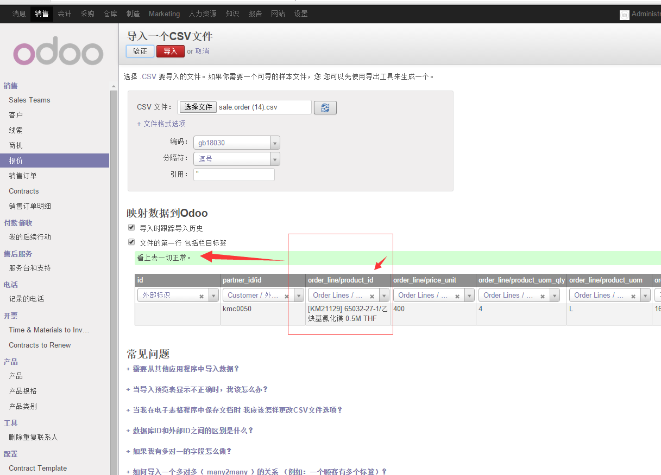Clear the partner_id/id column mapping (x)

(287, 296)
